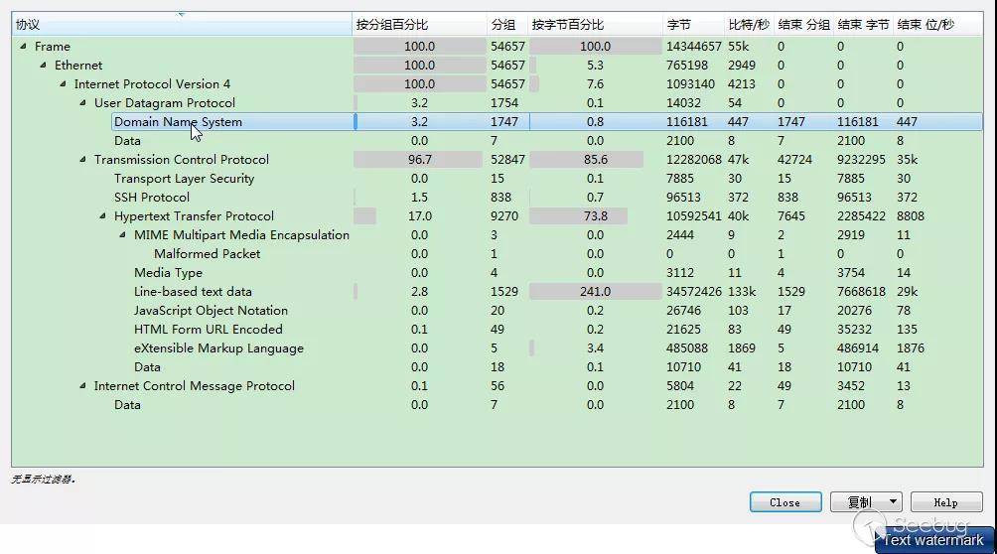Select the Media Type row
This screenshot has width=997, height=554.
coord(498,272)
